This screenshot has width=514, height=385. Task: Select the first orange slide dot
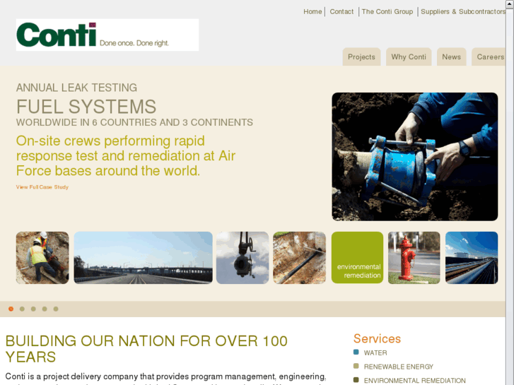tap(11, 309)
